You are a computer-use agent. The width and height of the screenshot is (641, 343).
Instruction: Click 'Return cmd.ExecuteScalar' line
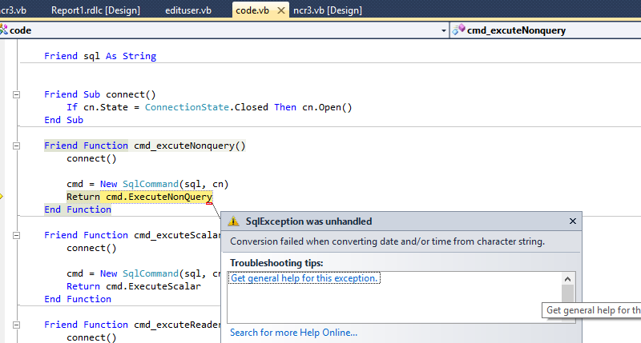point(134,286)
